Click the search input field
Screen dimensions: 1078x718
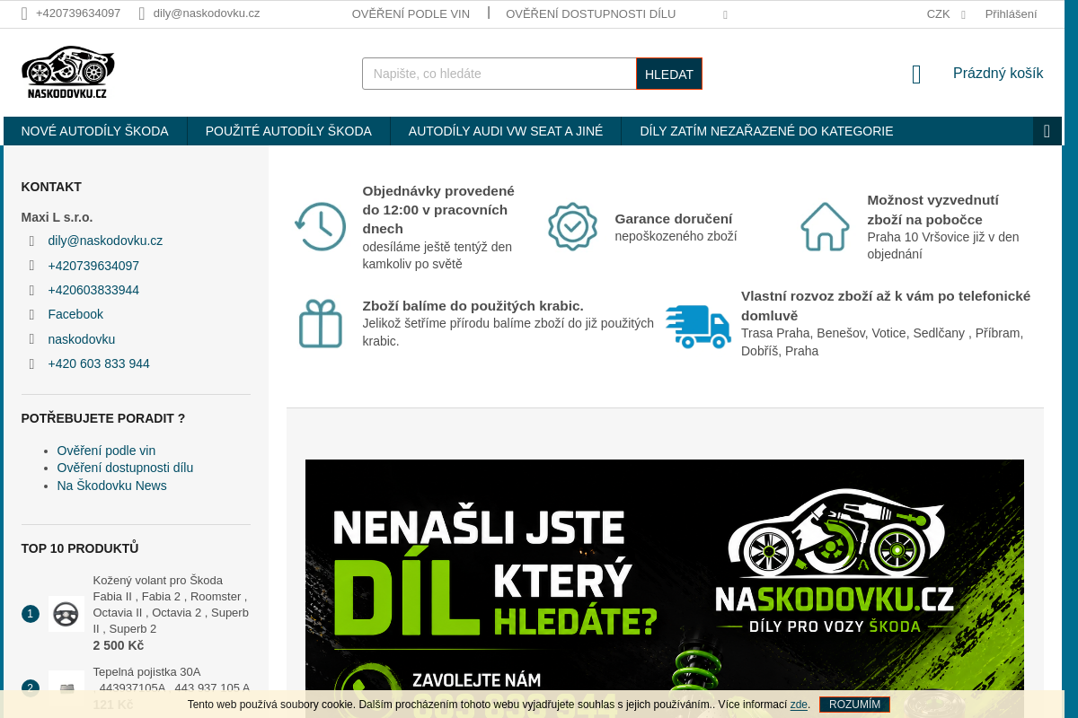point(499,74)
